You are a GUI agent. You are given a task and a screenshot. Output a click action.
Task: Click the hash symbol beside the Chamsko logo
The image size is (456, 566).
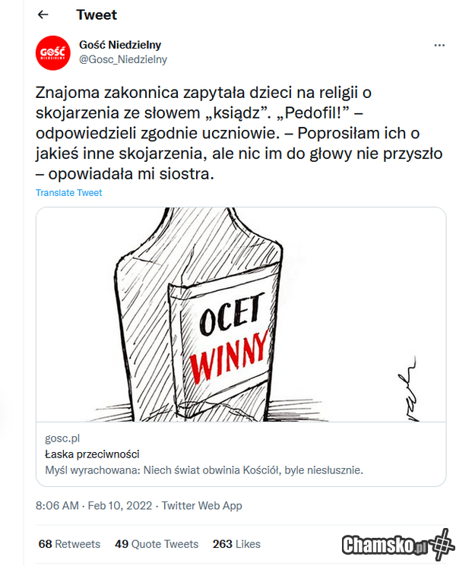440,546
